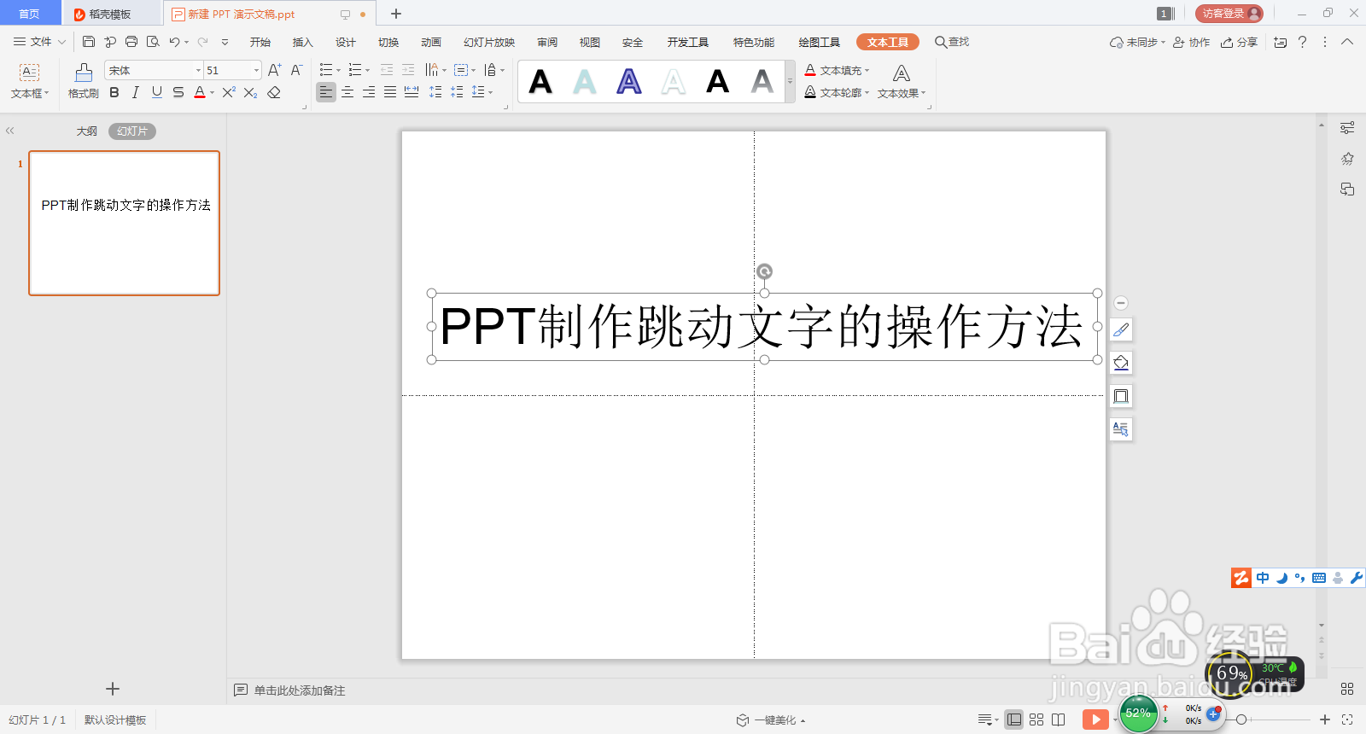This screenshot has width=1366, height=734.
Task: Open the numbered list dropdown
Action: 368,71
